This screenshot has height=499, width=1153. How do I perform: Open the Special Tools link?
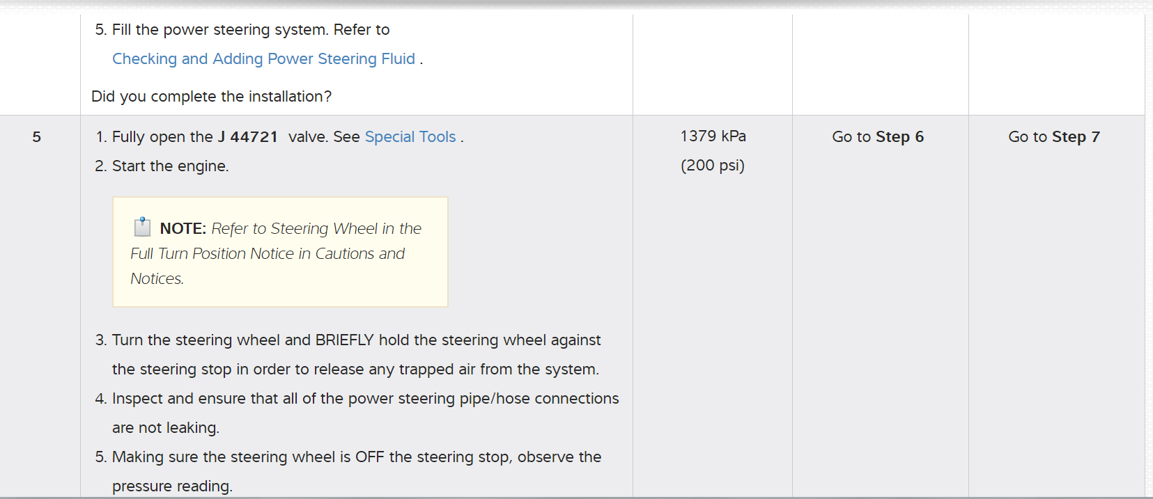click(x=410, y=137)
